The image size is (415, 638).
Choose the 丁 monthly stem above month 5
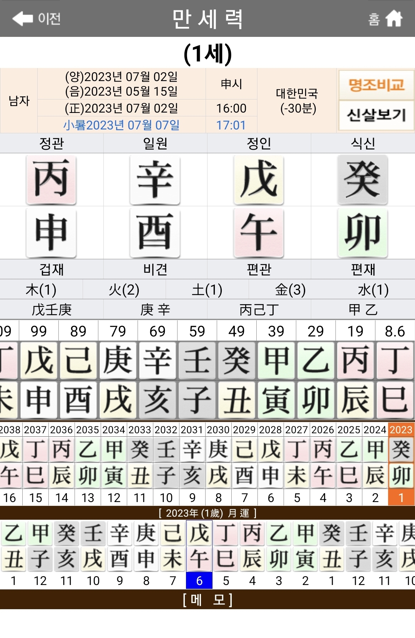click(x=226, y=533)
